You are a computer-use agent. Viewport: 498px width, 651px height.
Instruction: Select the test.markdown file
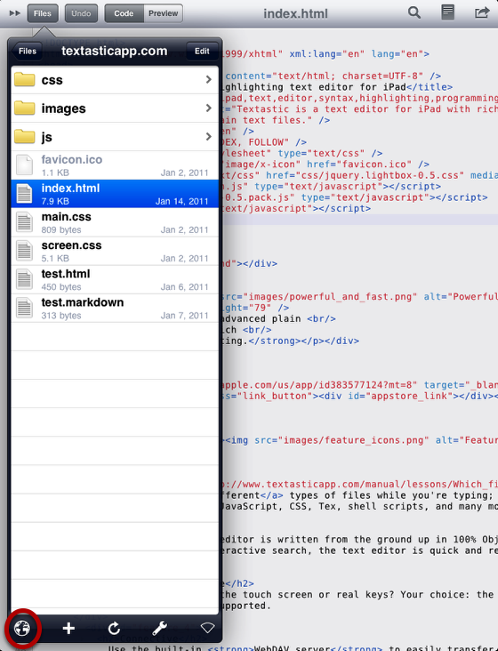115,309
